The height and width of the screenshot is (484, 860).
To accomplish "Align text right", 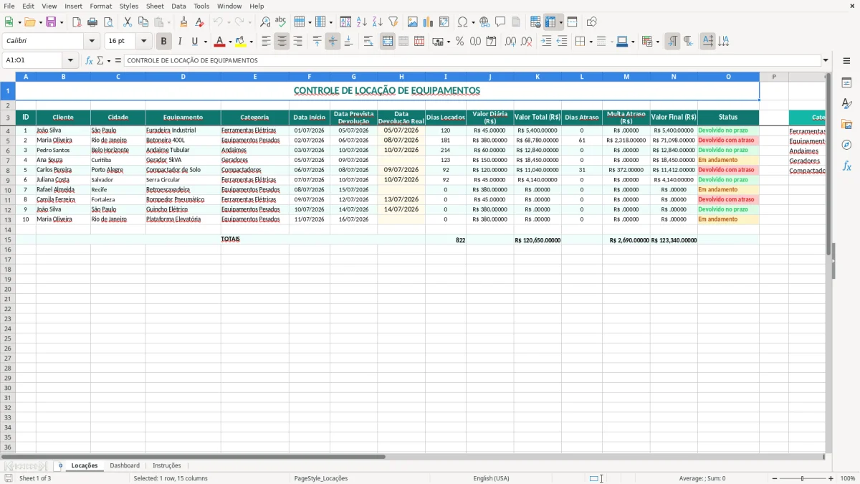I will click(297, 42).
